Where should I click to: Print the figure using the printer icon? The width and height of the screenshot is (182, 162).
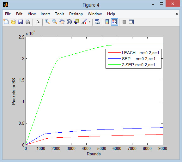click(28, 22)
